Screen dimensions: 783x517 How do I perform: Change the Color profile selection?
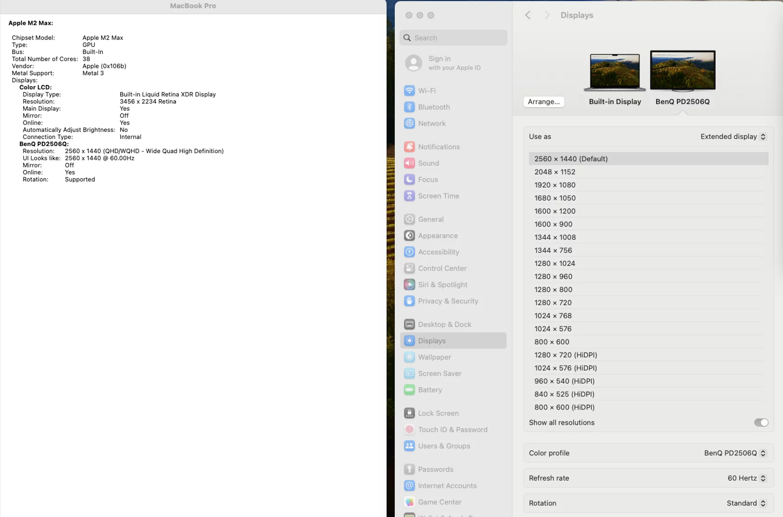click(x=735, y=453)
